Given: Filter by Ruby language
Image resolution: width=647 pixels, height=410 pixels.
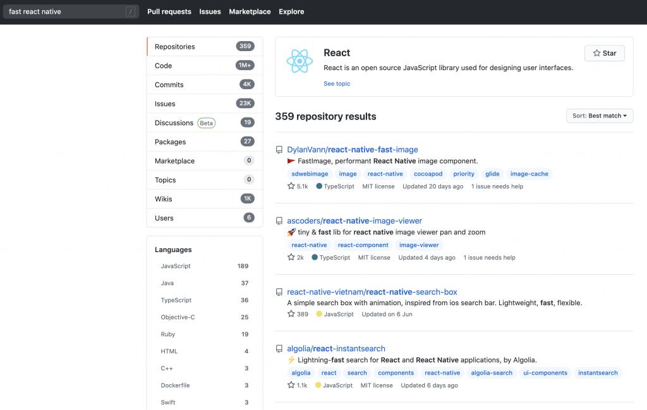Looking at the screenshot, I should pos(205,334).
